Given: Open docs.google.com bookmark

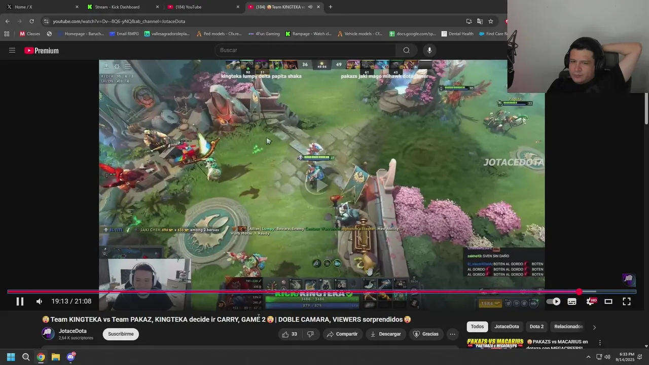Looking at the screenshot, I should pos(413,34).
